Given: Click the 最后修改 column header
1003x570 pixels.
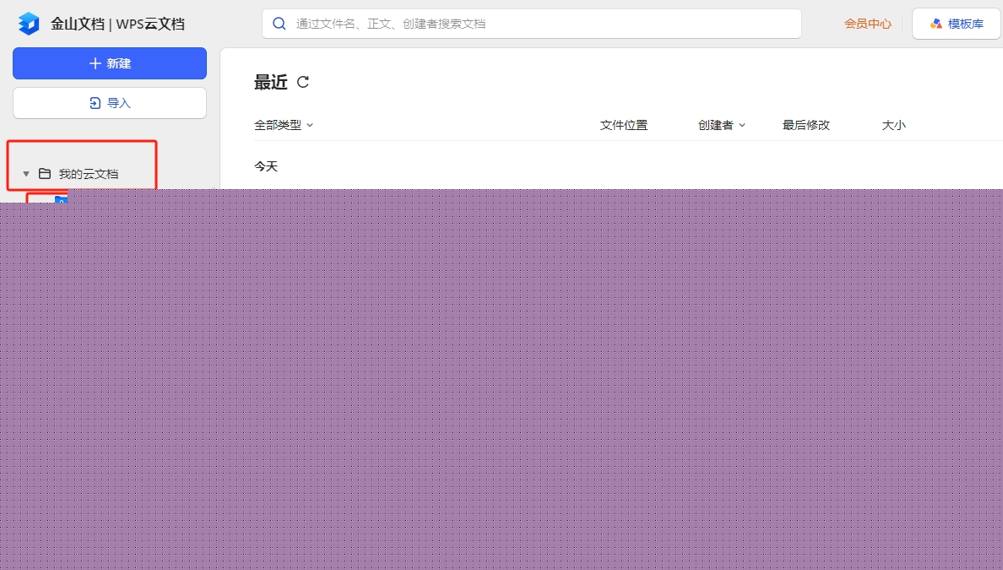Looking at the screenshot, I should (805, 125).
